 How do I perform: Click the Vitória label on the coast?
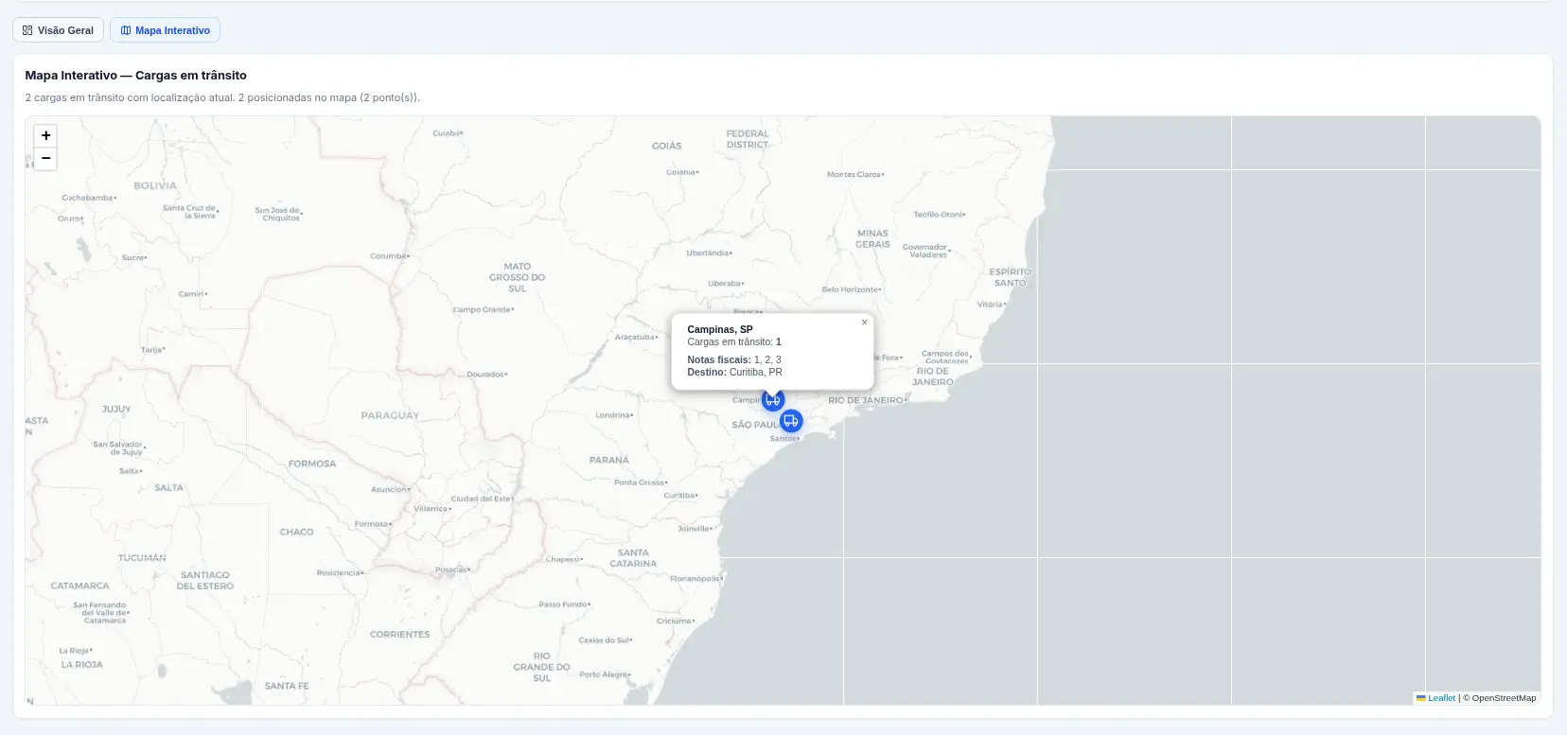[991, 305]
